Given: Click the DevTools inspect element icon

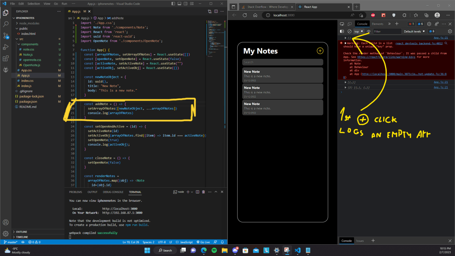Looking at the screenshot, I should [342, 24].
